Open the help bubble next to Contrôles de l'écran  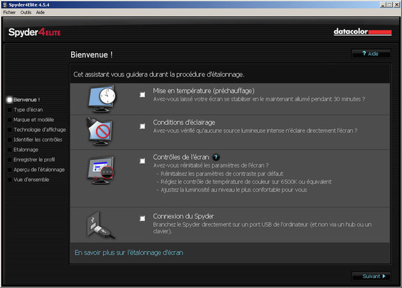(x=216, y=157)
